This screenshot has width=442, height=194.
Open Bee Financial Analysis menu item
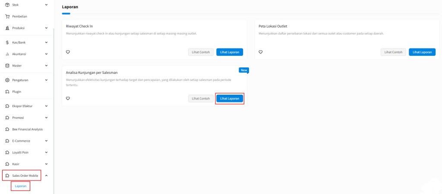[x=26, y=129]
